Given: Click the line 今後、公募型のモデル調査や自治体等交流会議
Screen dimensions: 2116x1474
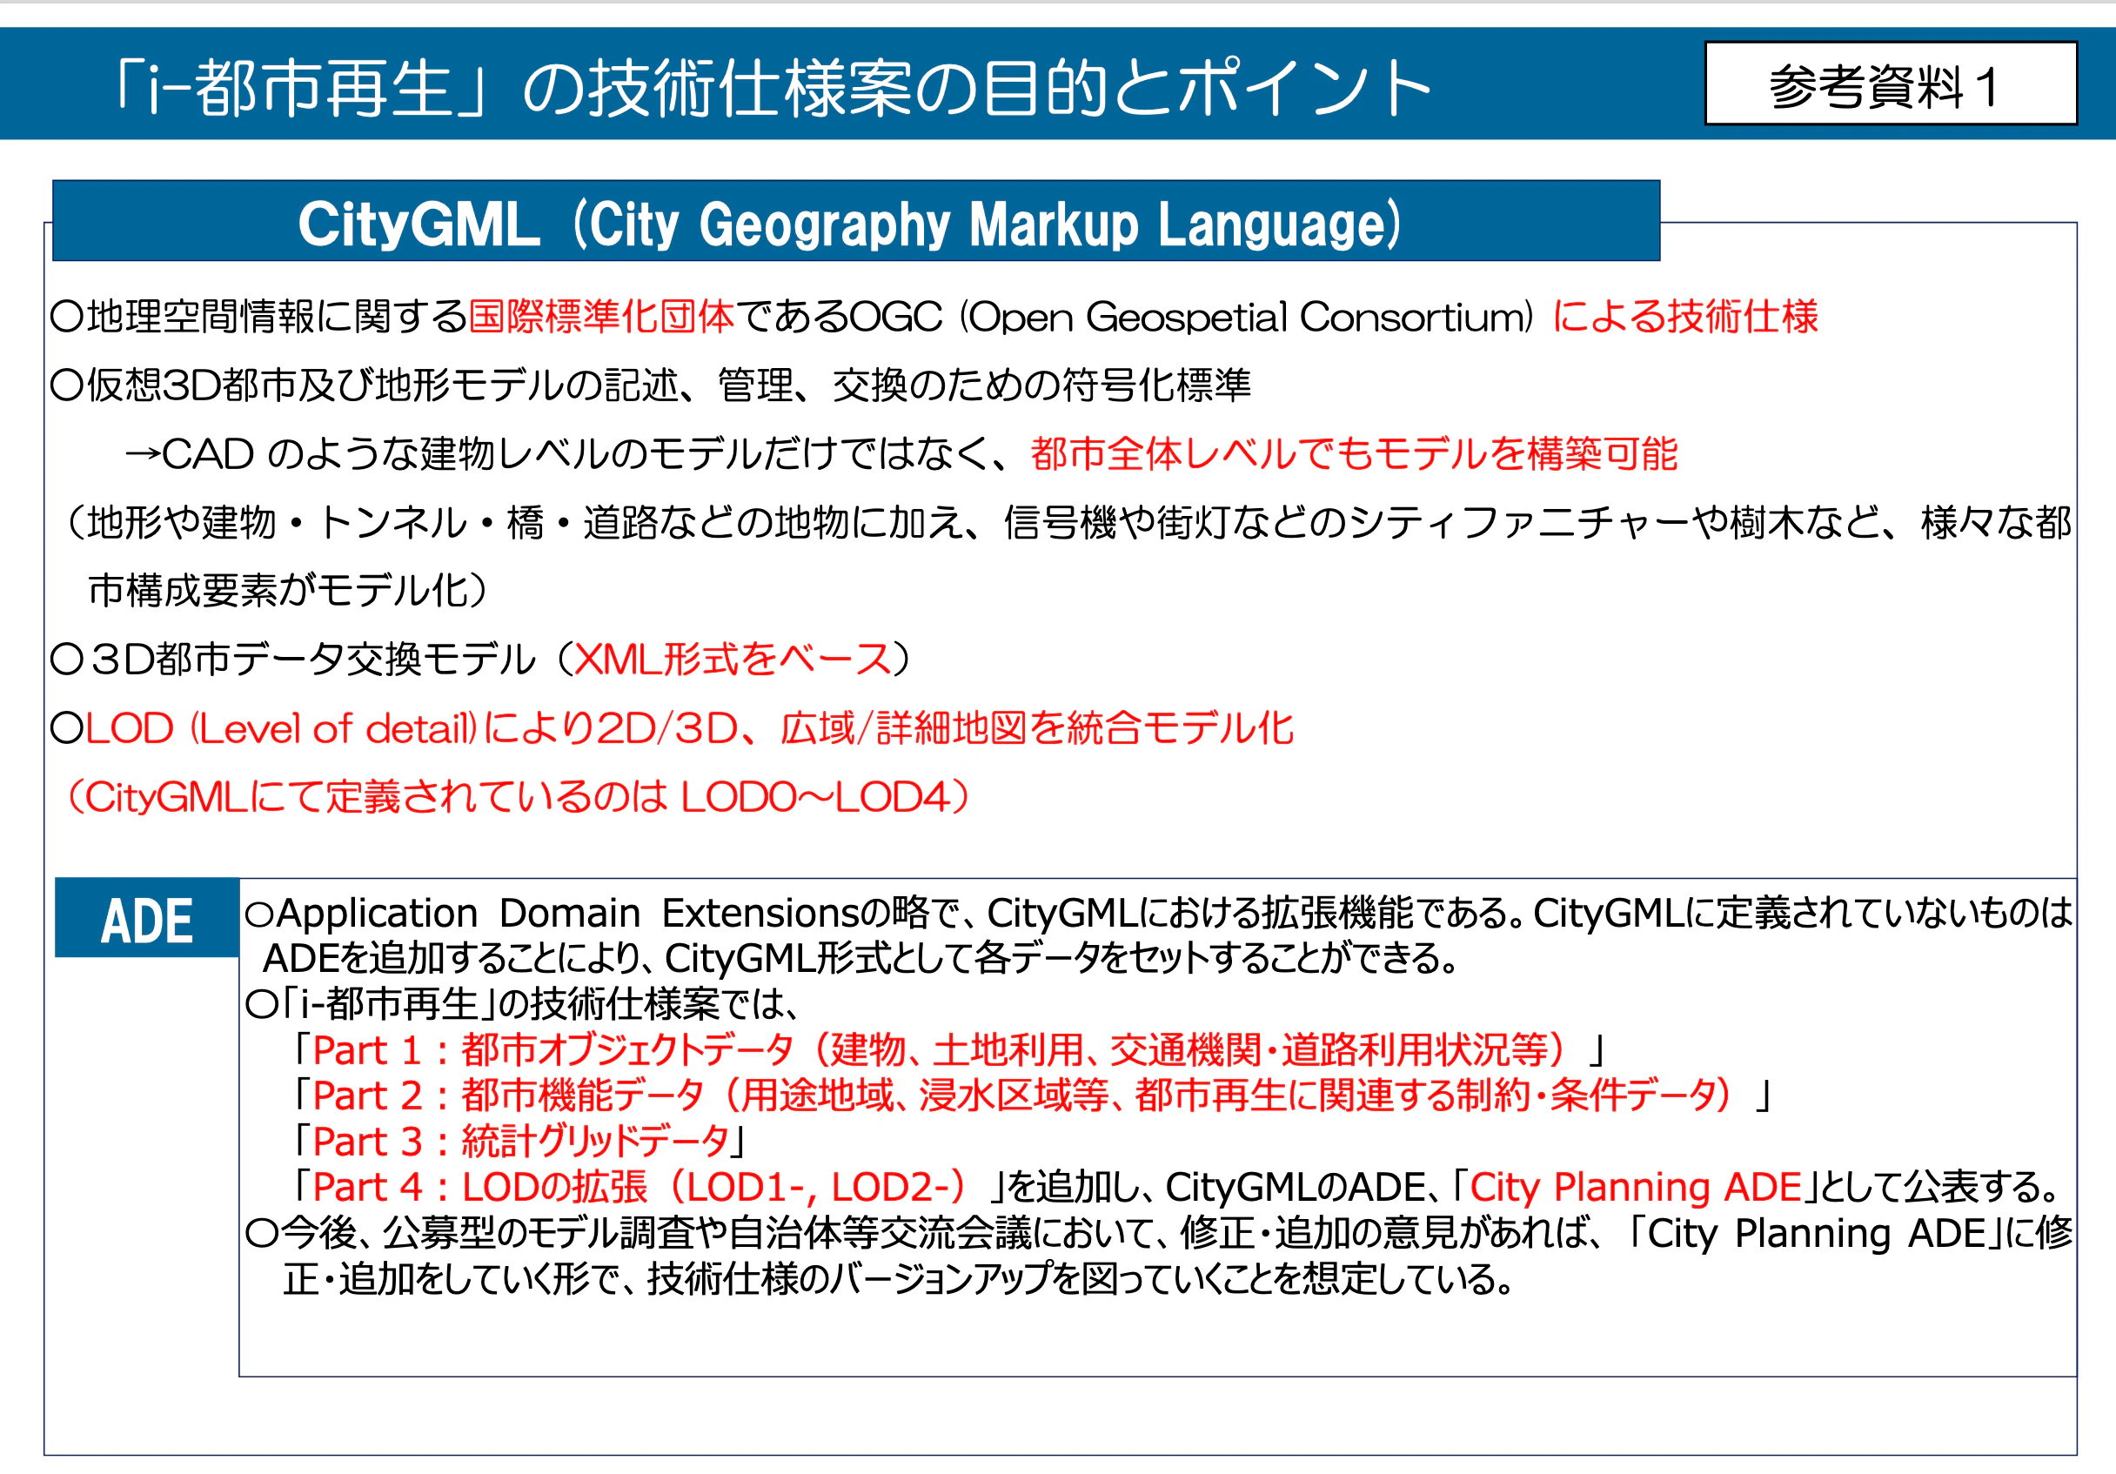Looking at the screenshot, I should [x=1160, y=1233].
